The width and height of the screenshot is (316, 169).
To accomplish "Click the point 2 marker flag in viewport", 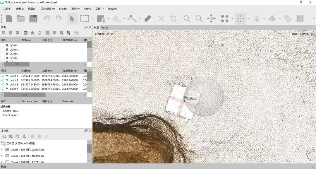I will coord(185,98).
